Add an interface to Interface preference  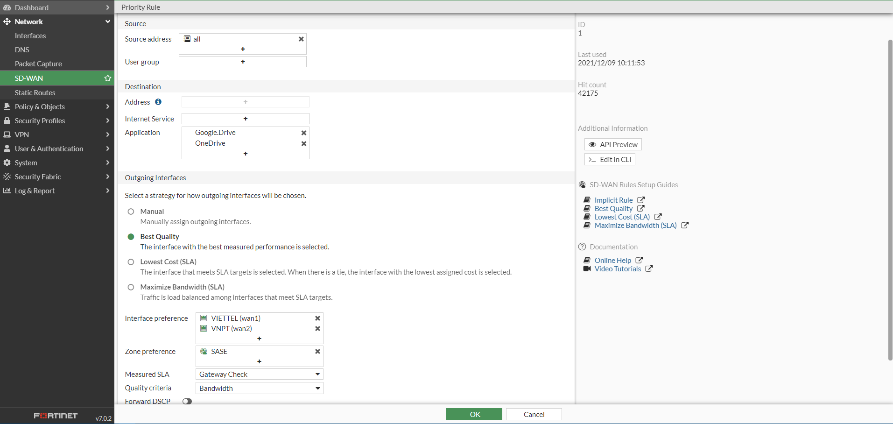(259, 339)
